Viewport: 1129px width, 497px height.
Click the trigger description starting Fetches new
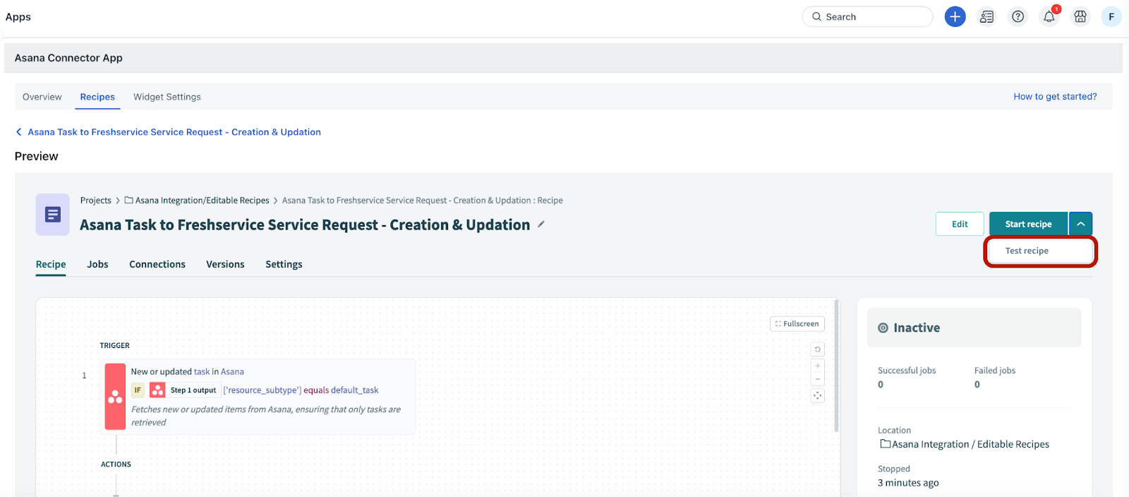click(x=266, y=416)
